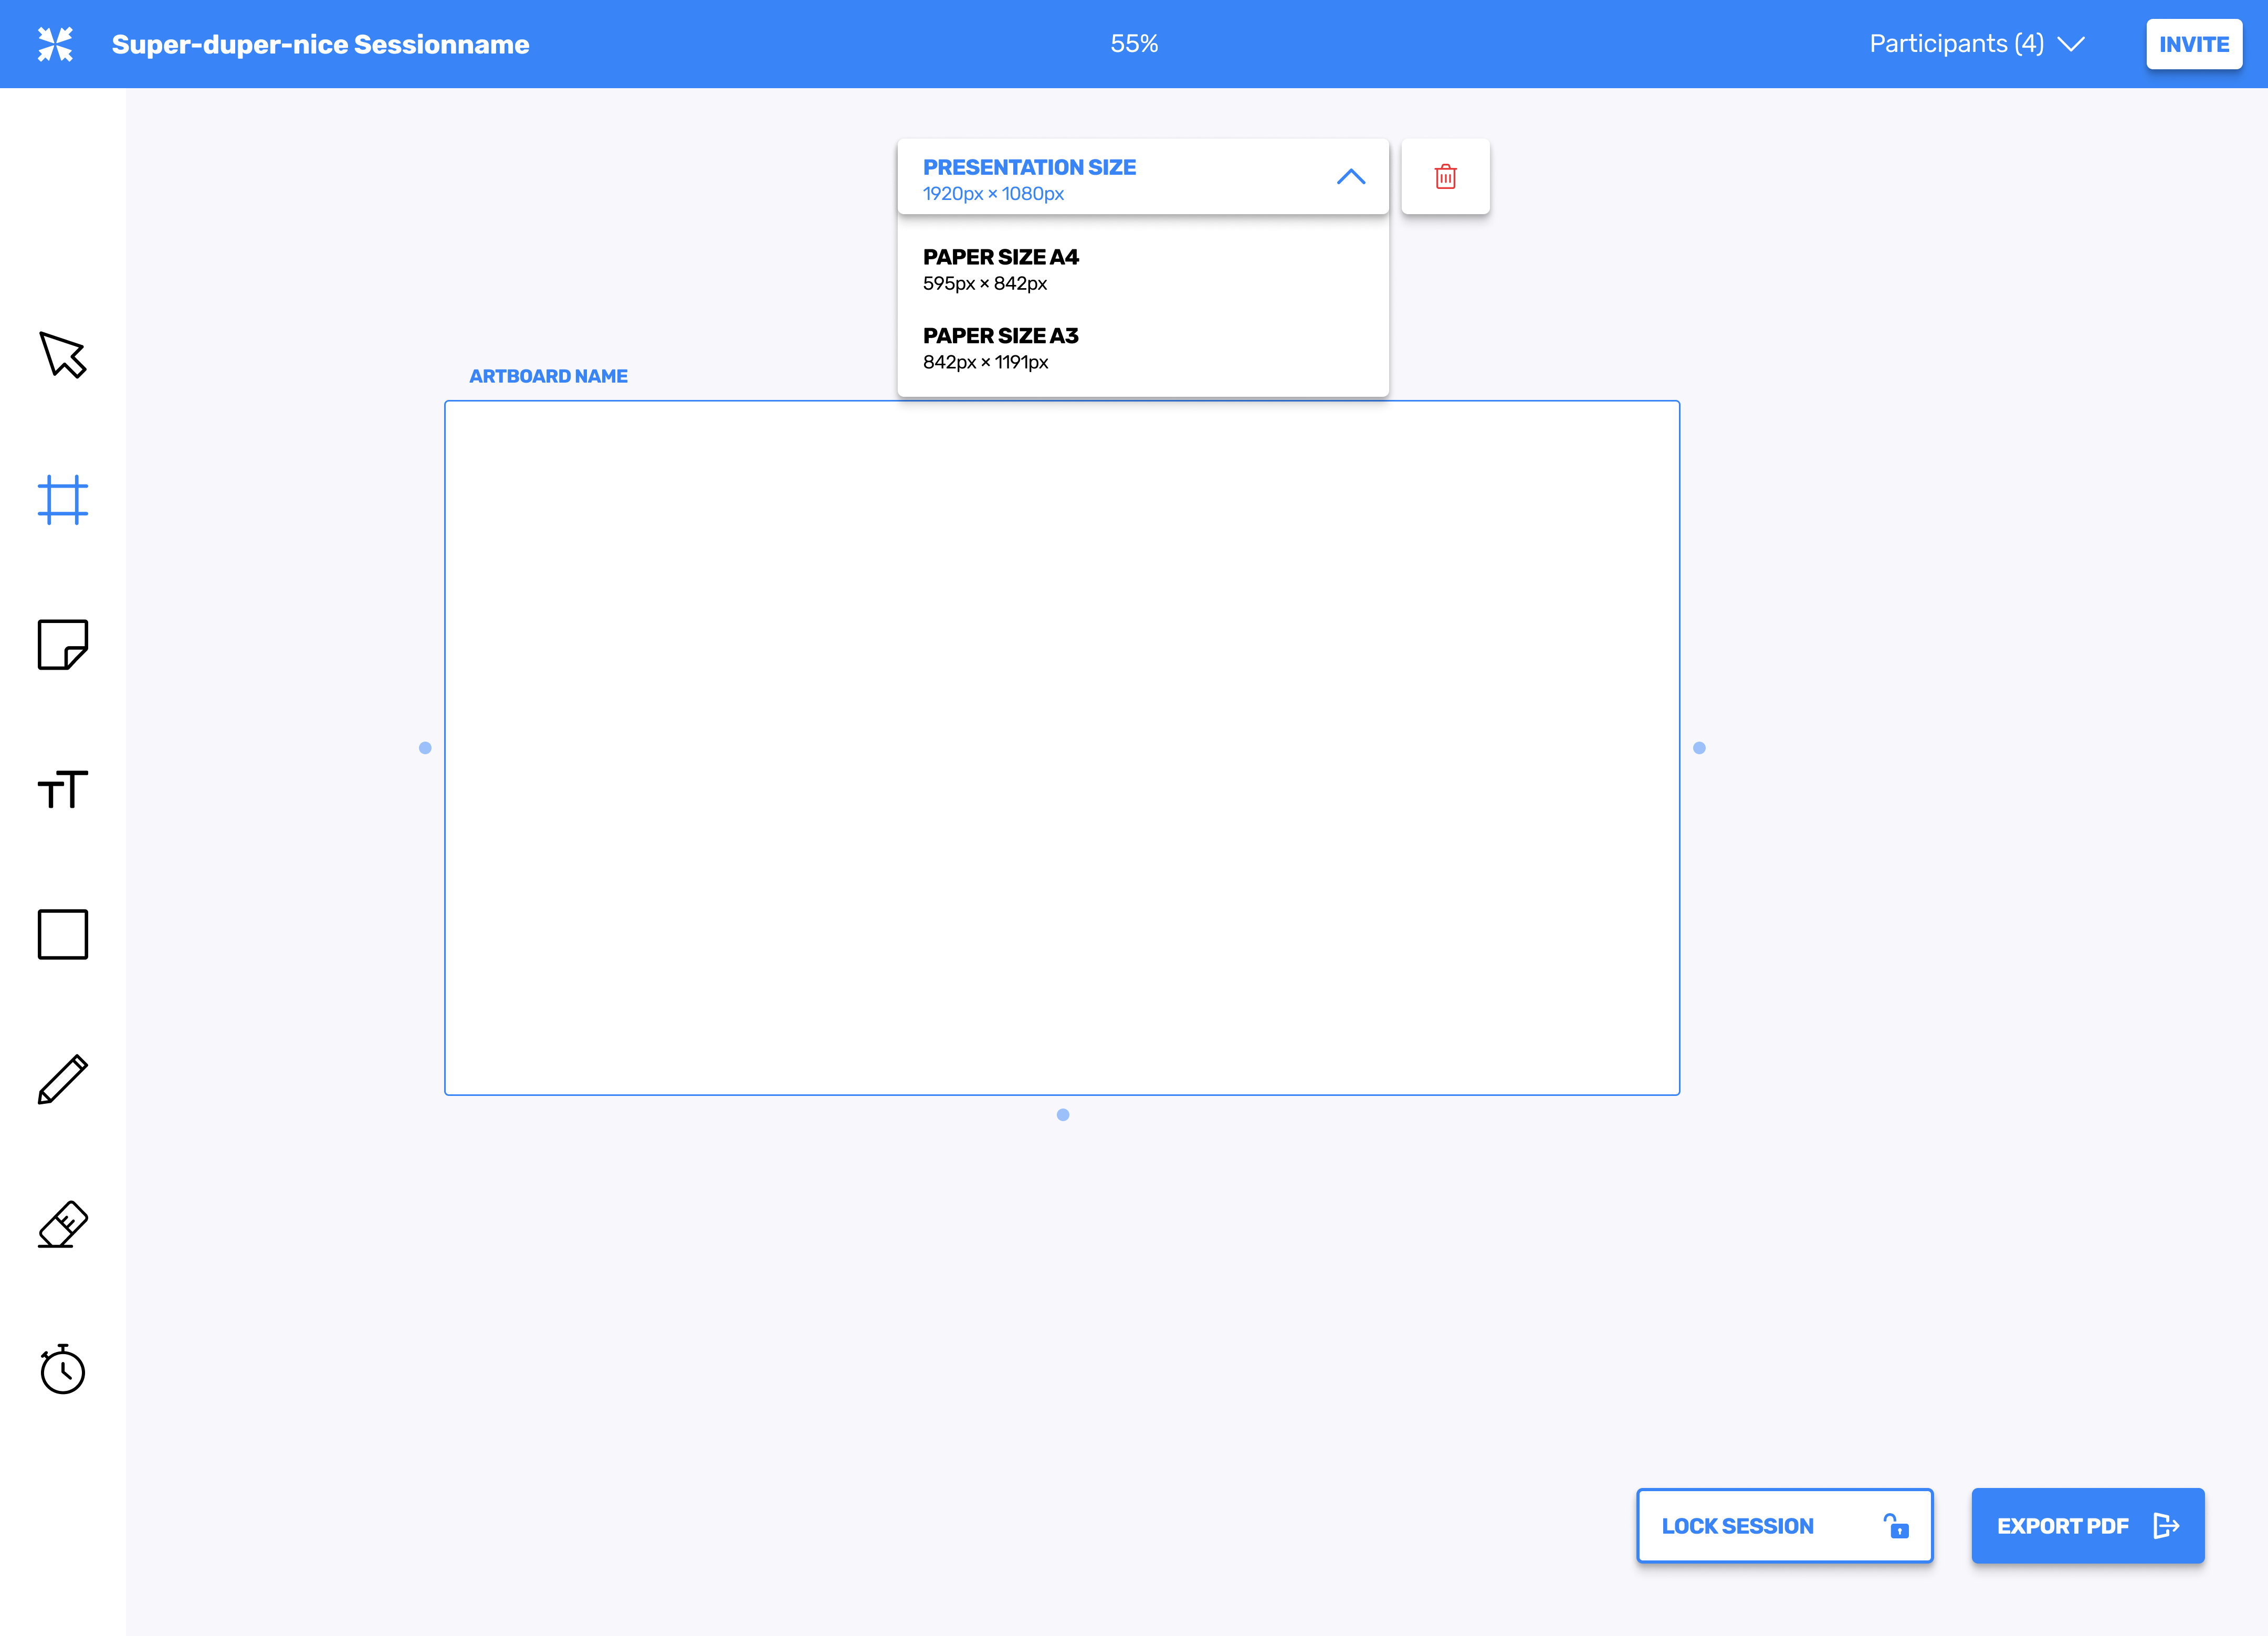
Task: Collapse the Presentation Size dropdown
Action: pyautogui.click(x=1350, y=177)
